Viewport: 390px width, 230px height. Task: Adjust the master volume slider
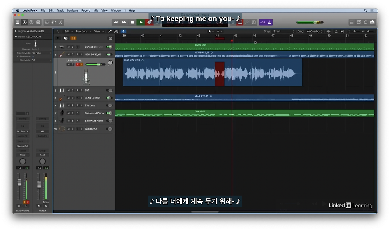click(x=310, y=22)
